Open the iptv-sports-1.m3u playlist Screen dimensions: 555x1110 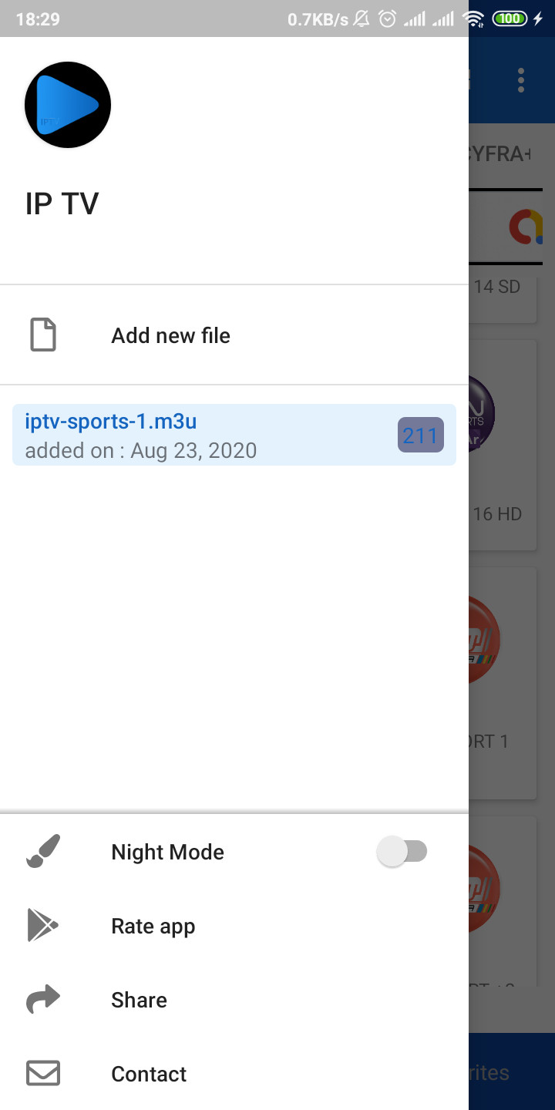pos(234,435)
